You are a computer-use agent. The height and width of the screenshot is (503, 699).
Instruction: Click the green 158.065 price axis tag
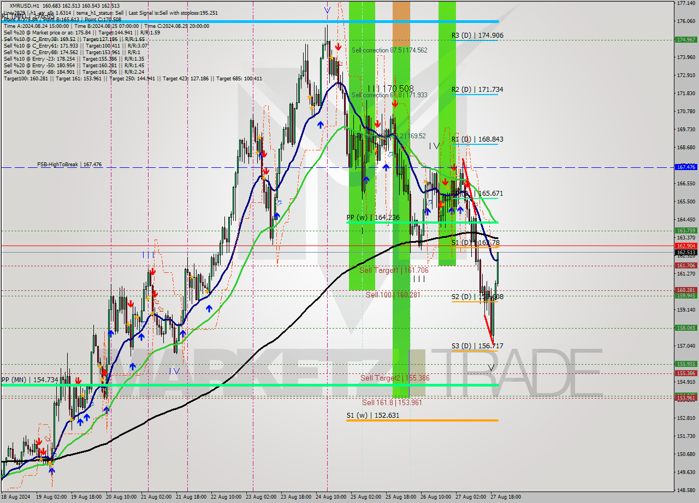[x=686, y=327]
